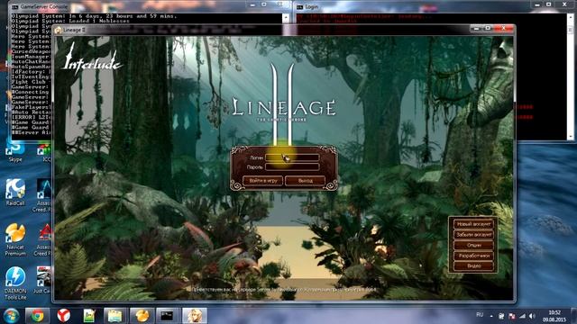Open Yandex Browser from the taskbar
Image resolution: width=577 pixels, height=324 pixels.
63,316
